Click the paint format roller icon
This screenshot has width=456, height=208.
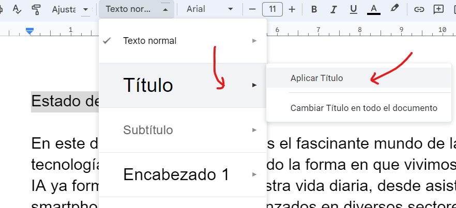36,9
